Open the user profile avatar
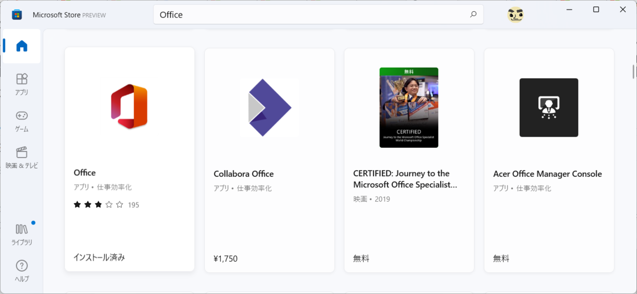Screen dimensions: 637x294 (515, 15)
